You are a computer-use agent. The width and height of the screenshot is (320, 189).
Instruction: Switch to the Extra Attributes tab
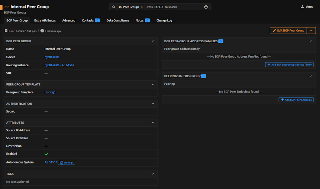[45, 21]
